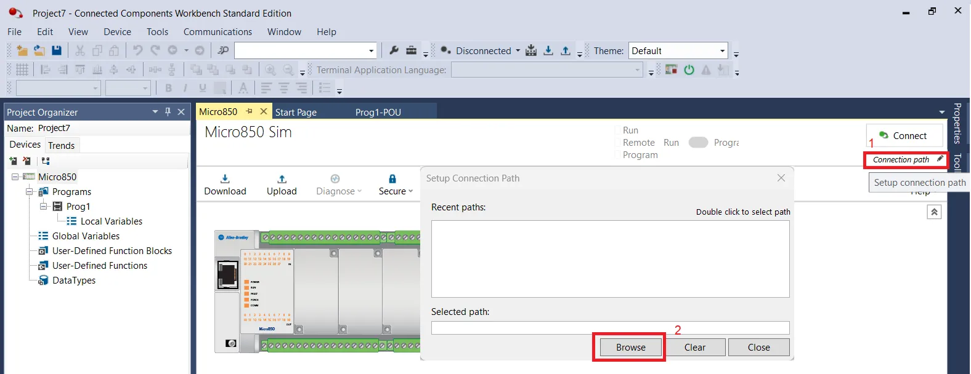Click the tree hierarchy view icon in Organizer
971x374 pixels.
(x=46, y=161)
